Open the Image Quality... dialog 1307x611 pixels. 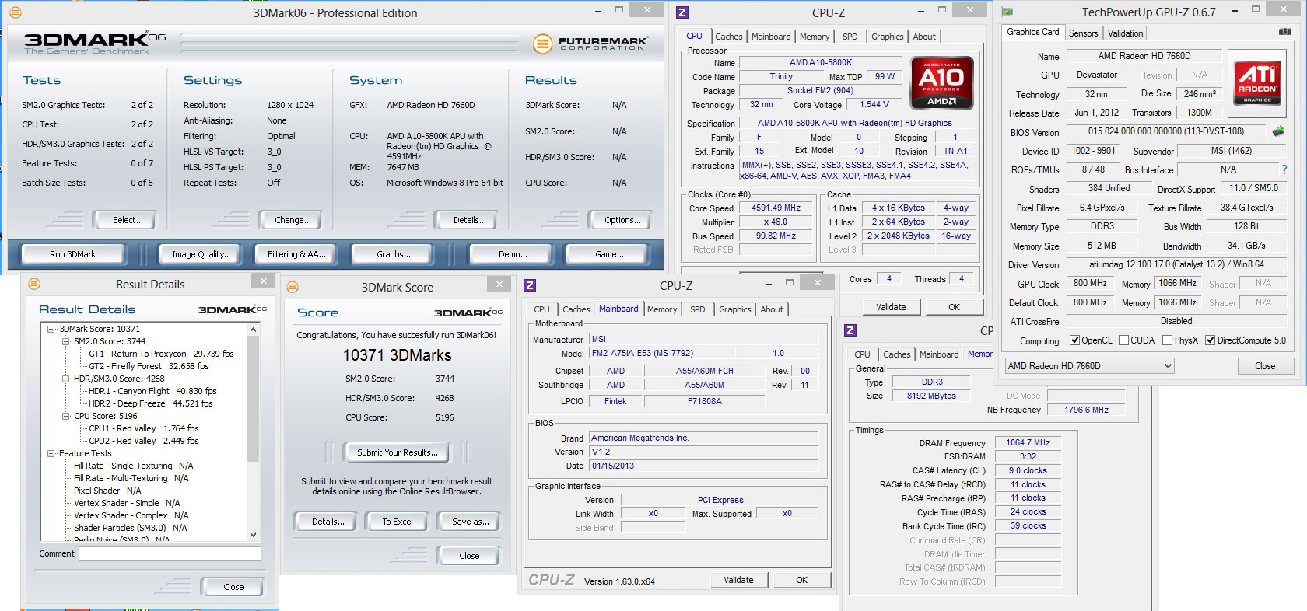pyautogui.click(x=201, y=254)
